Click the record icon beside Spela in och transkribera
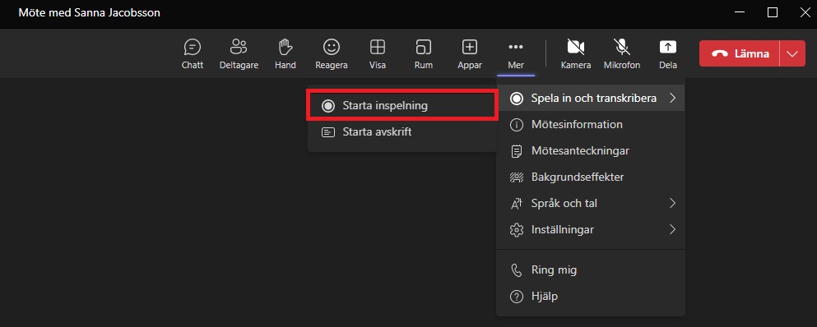817x327 pixels. click(517, 99)
